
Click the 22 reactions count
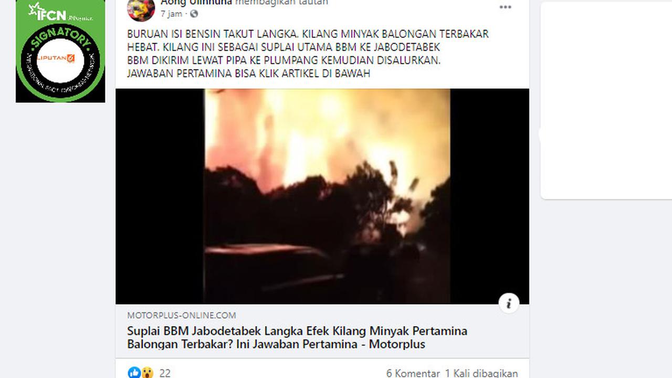(165, 373)
